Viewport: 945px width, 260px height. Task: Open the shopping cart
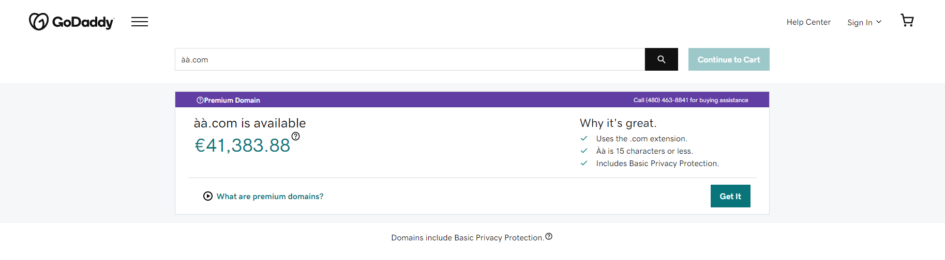(907, 21)
